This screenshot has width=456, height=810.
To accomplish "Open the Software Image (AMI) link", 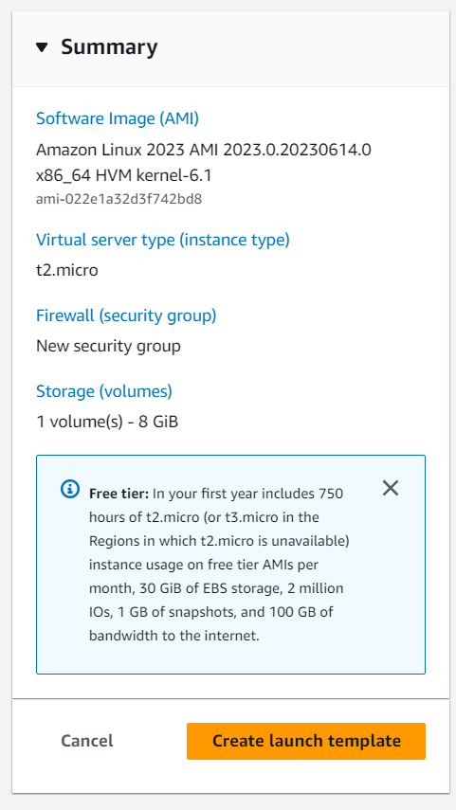I will point(118,118).
